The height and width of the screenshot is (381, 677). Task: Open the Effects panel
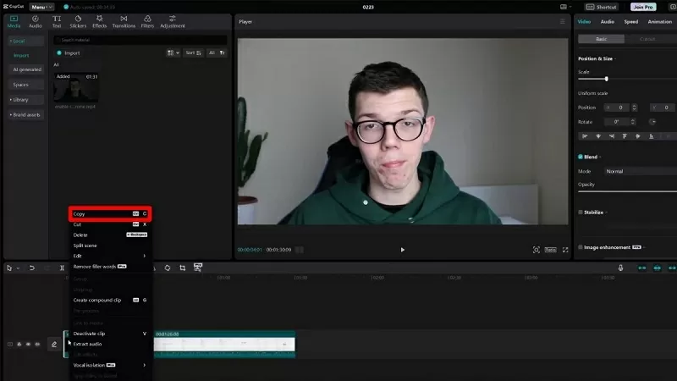[99, 21]
